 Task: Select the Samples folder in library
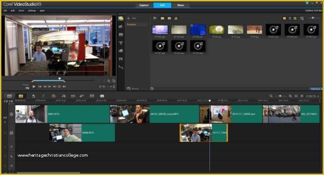[x=131, y=24]
